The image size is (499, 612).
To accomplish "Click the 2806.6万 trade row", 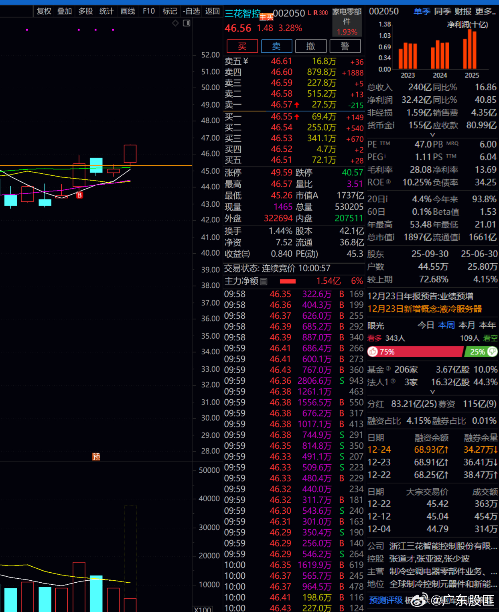I will 294,380.
